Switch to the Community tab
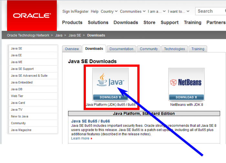This screenshot has height=163, width=226. click(149, 49)
